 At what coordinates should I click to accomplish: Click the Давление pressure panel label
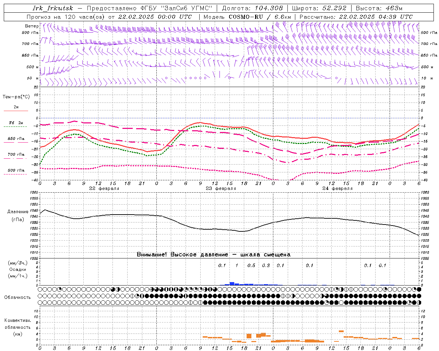18,212
